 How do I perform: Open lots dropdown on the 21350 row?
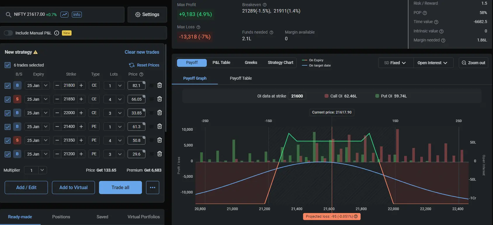[x=120, y=140]
